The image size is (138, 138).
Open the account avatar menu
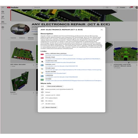pyautogui.click(x=137, y=7)
